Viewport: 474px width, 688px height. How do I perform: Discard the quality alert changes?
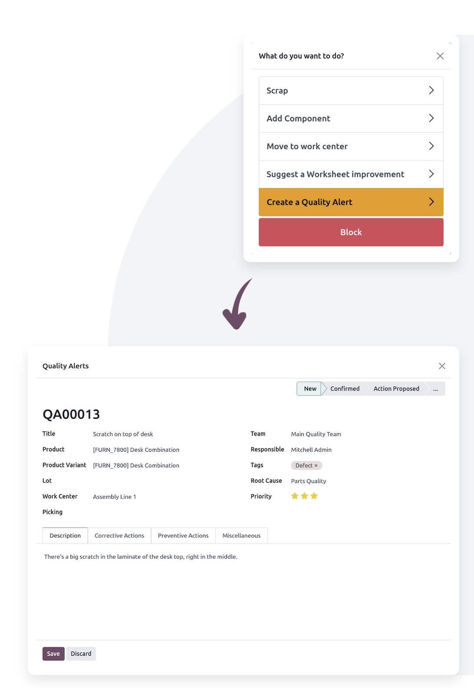(x=81, y=654)
